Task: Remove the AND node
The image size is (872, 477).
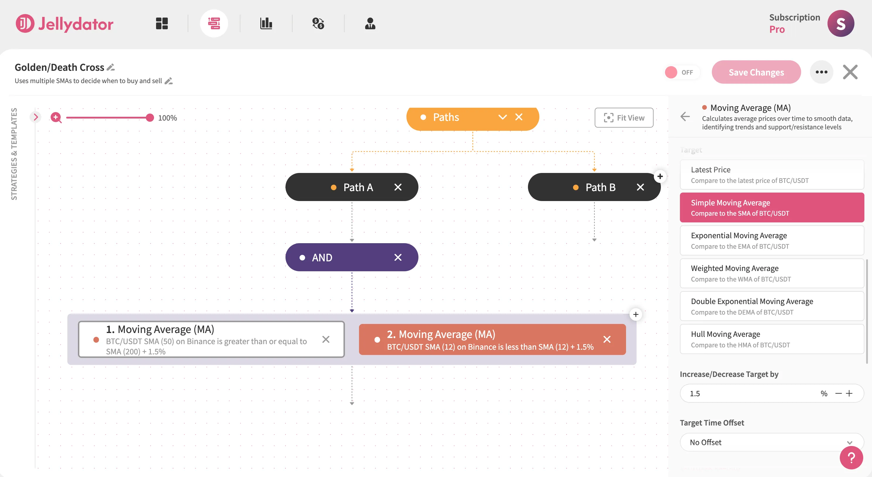Action: tap(398, 258)
